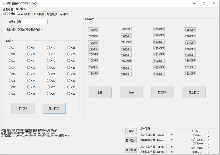Open the PI/PO操作 tab
Viewport: 220px width, 155px height.
(38, 14)
